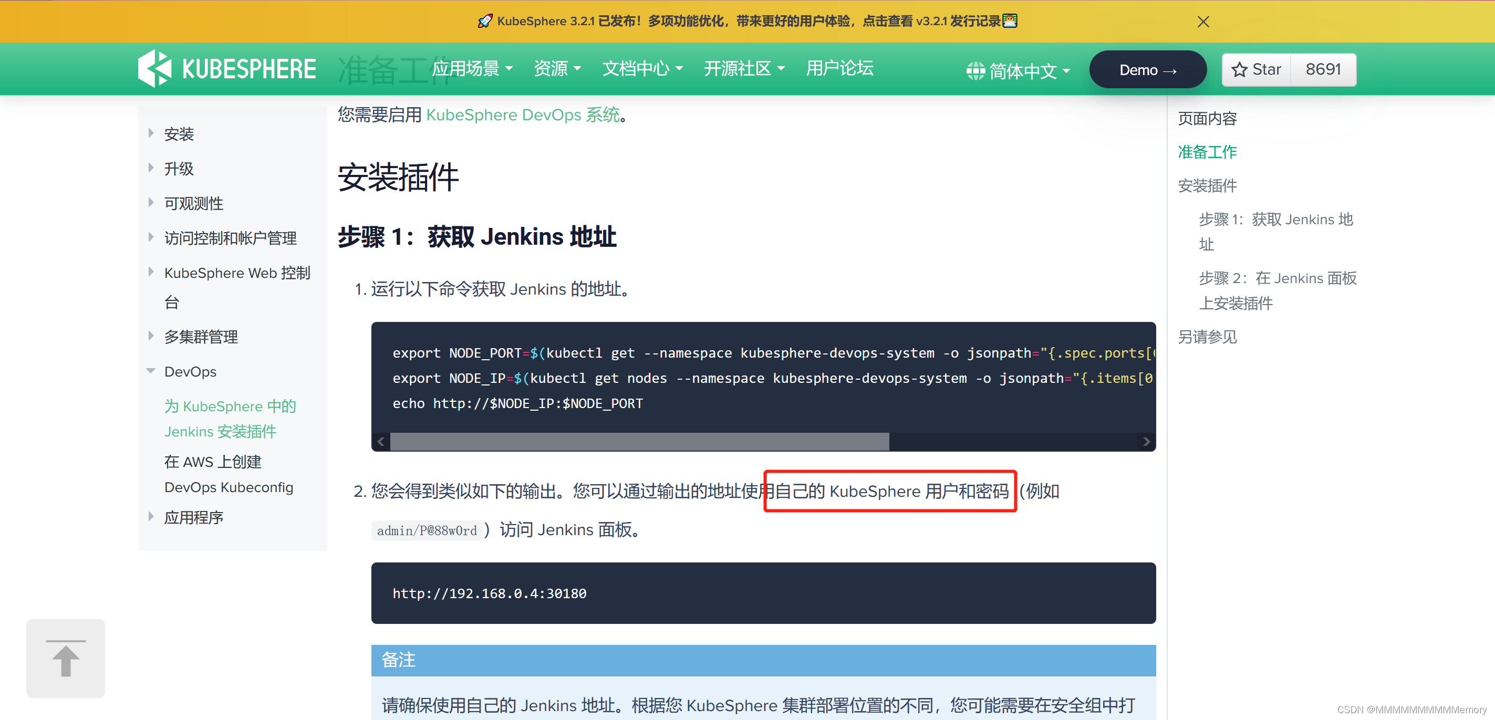This screenshot has height=720, width=1495.
Task: Jump to 安装插件 in page contents
Action: pyautogui.click(x=1207, y=186)
